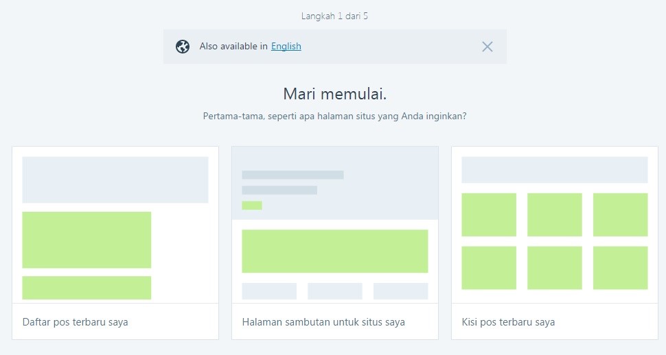Click the 'Mari memulai.' heading
Screen dimensions: 666x355
(334, 94)
